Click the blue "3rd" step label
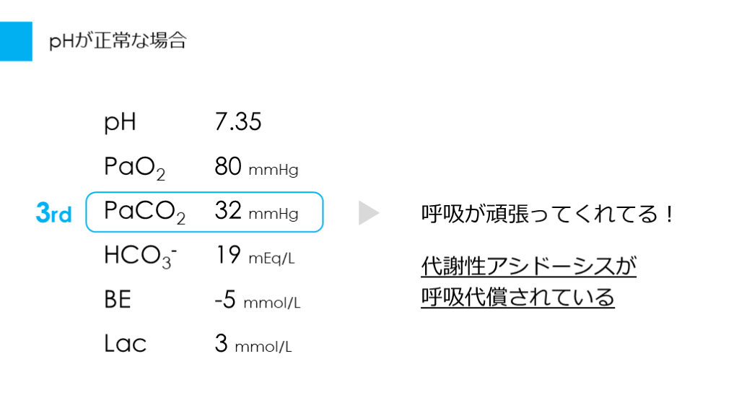Image resolution: width=739 pixels, height=416 pixels. 53,214
